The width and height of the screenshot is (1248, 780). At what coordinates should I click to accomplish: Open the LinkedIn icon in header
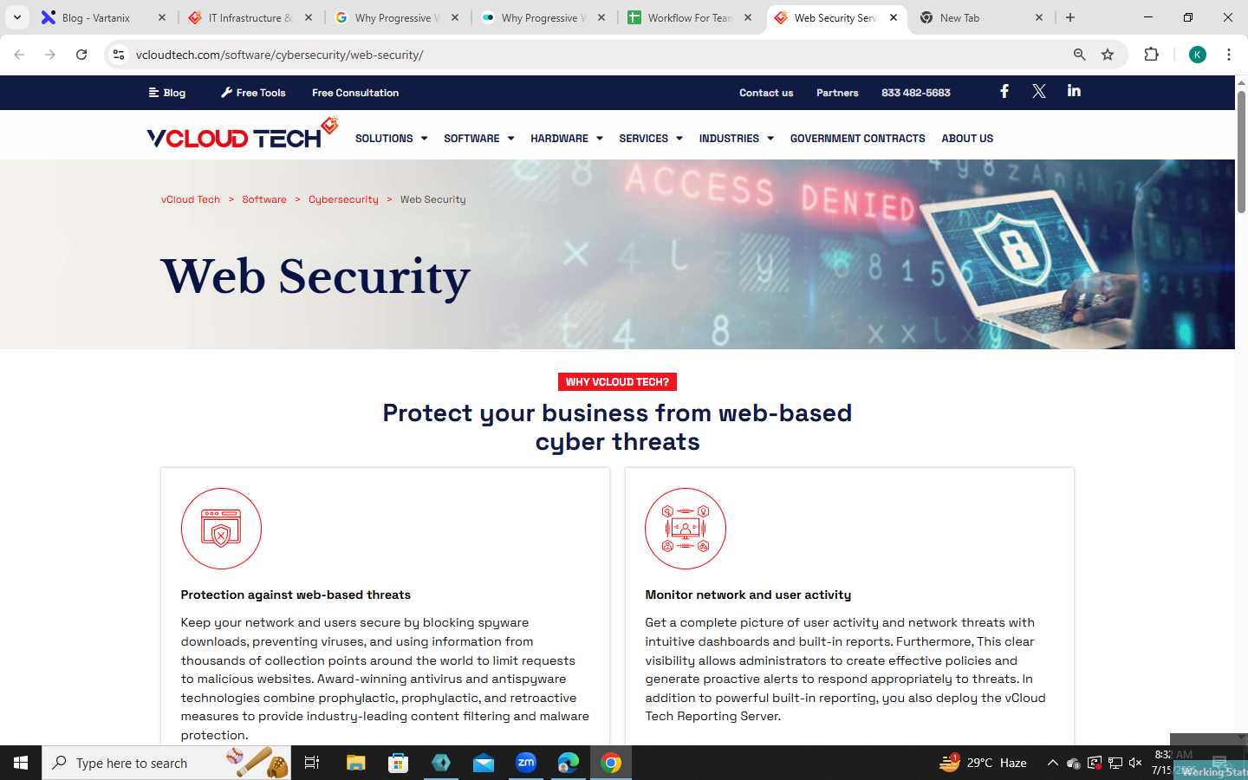1074,90
